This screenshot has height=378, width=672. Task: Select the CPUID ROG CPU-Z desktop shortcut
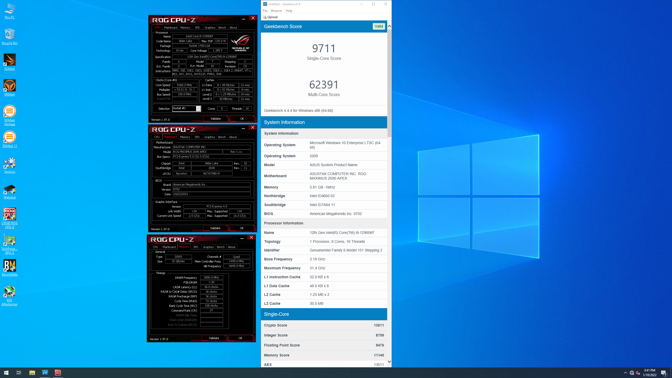[x=9, y=218]
